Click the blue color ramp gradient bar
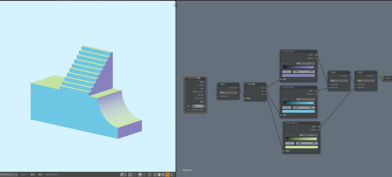Image resolution: width=392 pixels, height=177 pixels. click(299, 103)
